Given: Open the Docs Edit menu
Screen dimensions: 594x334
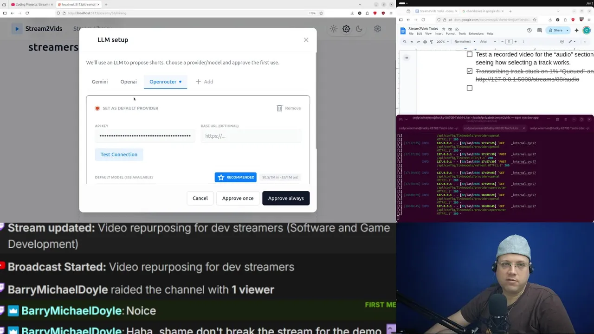Looking at the screenshot, I should click(419, 34).
